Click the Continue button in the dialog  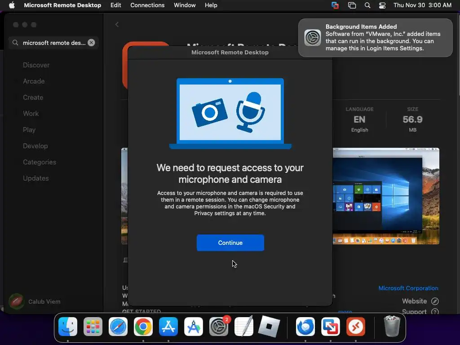[x=230, y=243]
